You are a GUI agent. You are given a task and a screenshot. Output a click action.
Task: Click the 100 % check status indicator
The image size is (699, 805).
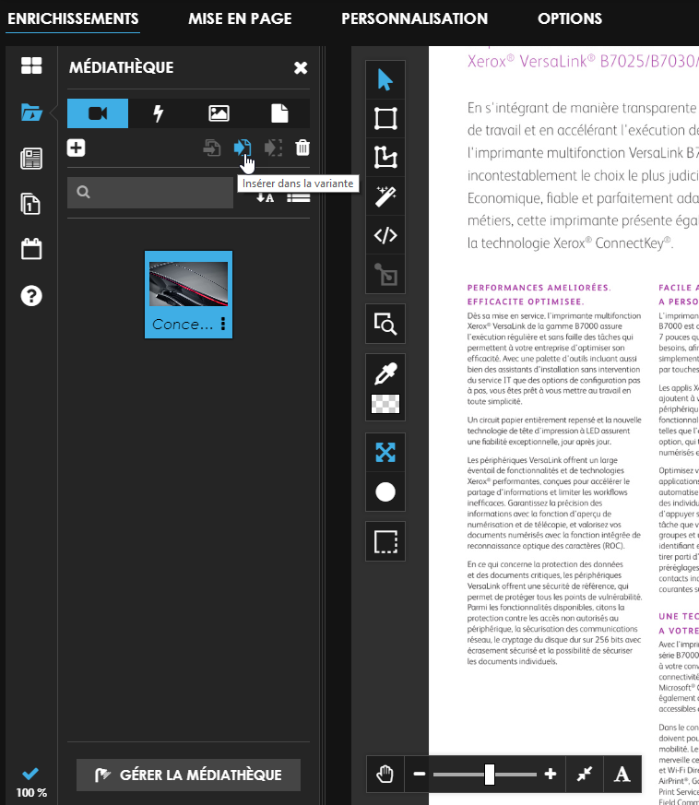click(x=30, y=783)
